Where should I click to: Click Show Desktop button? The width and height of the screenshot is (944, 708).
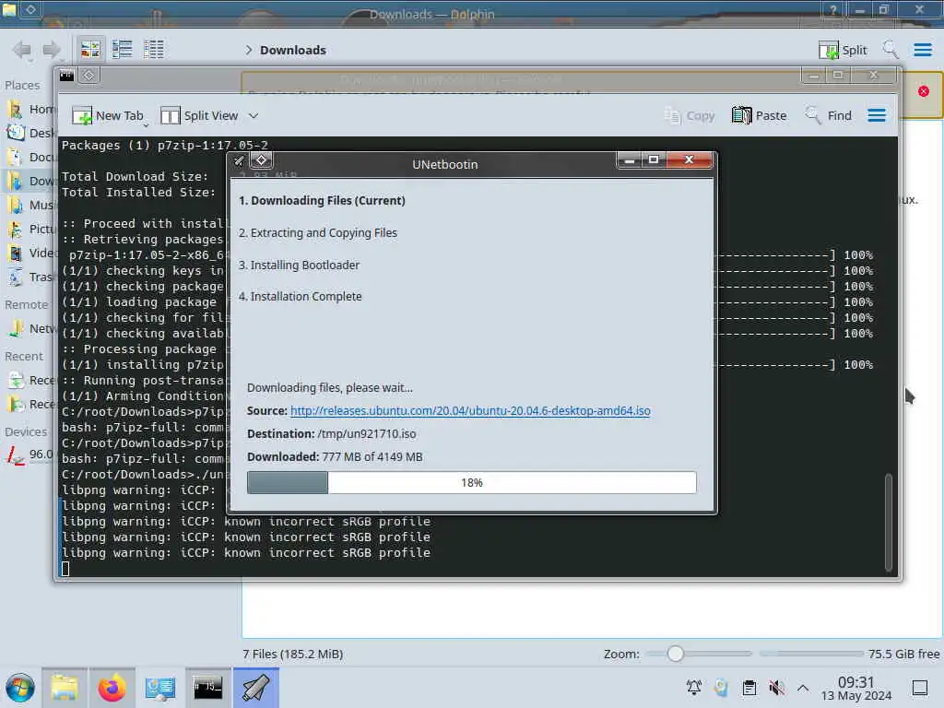tap(920, 688)
